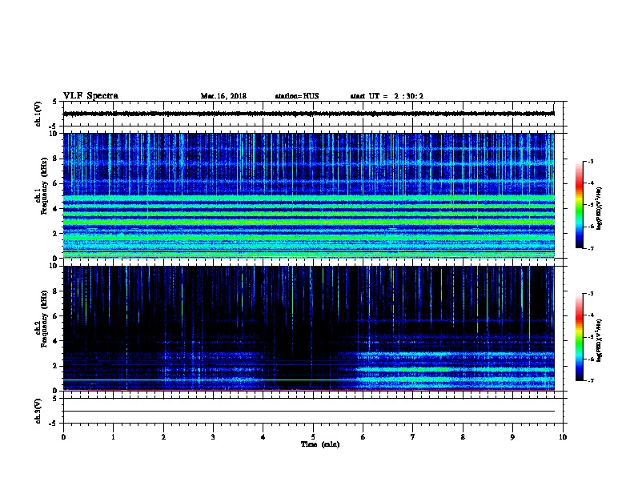Select the "start UT = 2:30:2" text
This screenshot has width=634, height=490.
coord(387,96)
